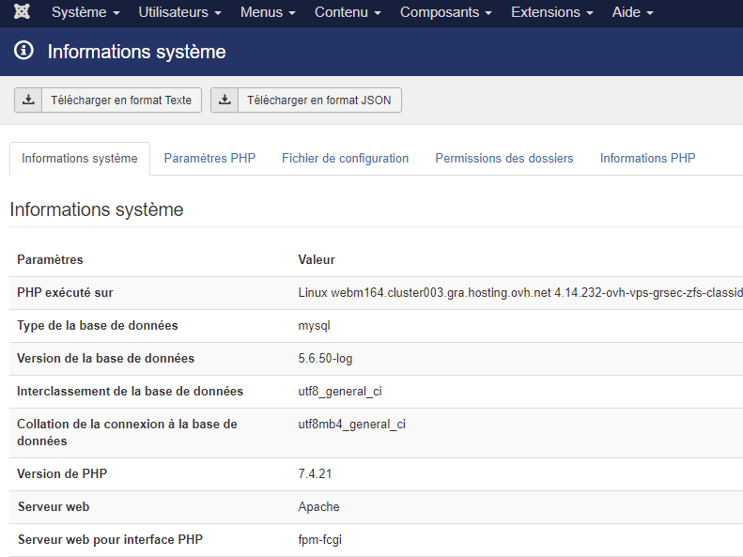743x557 pixels.
Task: Click the Version de PHP label
Action: (x=62, y=473)
